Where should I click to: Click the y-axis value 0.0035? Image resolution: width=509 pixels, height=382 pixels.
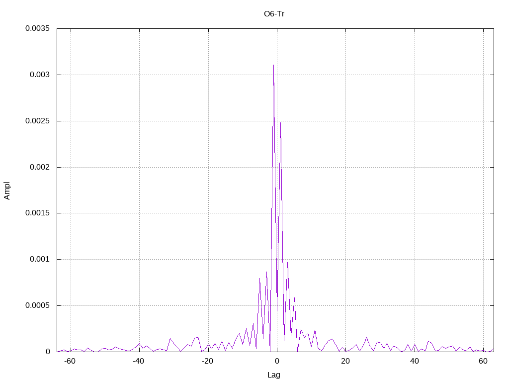pyautogui.click(x=38, y=28)
